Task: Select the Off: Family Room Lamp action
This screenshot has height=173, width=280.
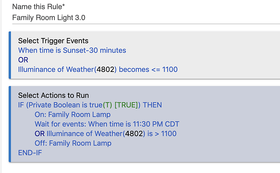Action: pos(73,143)
